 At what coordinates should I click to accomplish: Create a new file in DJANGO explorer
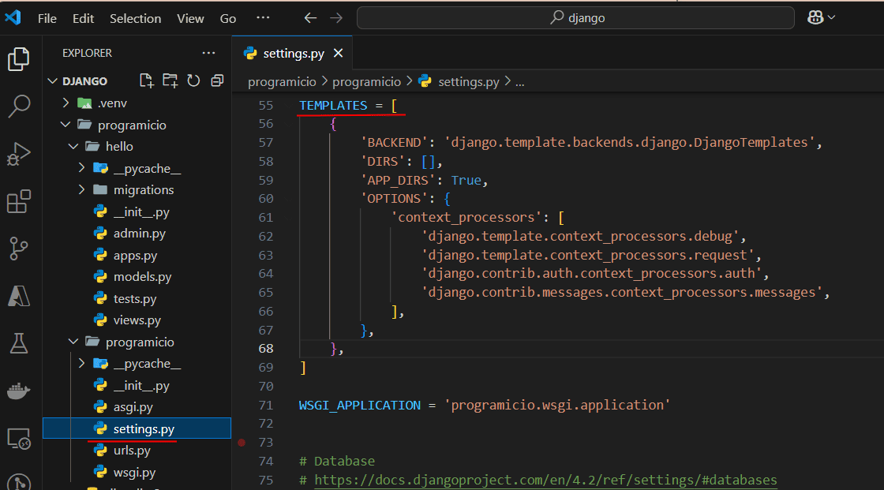point(147,80)
